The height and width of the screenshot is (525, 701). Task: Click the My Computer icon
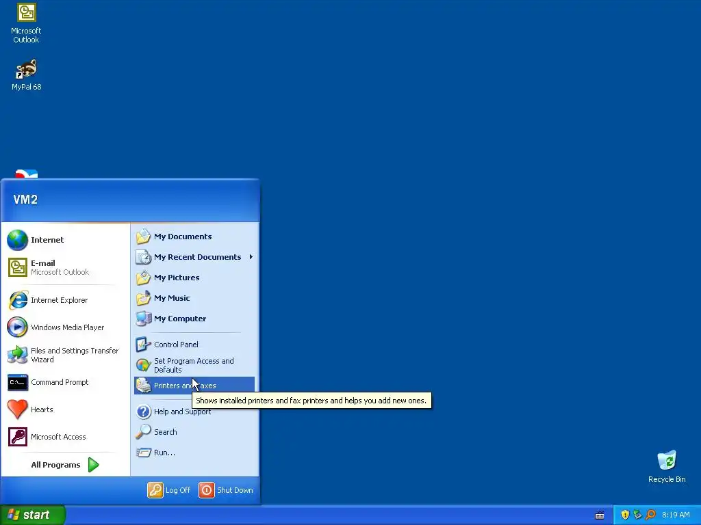(144, 319)
